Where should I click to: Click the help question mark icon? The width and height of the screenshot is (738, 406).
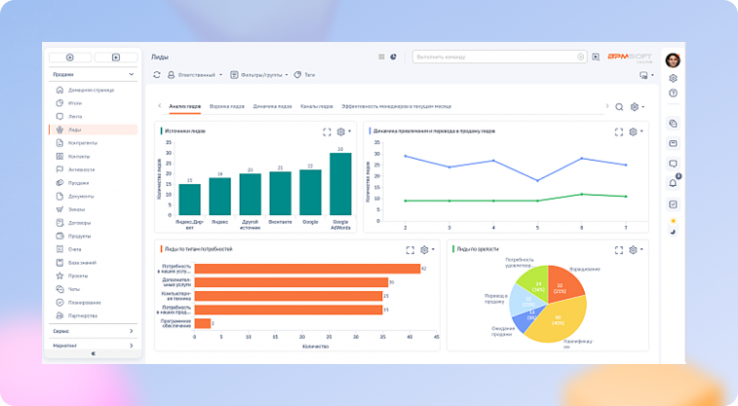(x=673, y=93)
